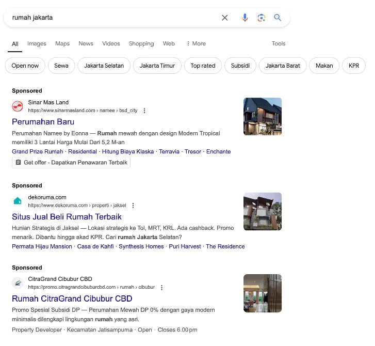The width and height of the screenshot is (375, 346).
Task: Apply the Sewa filter chip
Action: pos(61,66)
